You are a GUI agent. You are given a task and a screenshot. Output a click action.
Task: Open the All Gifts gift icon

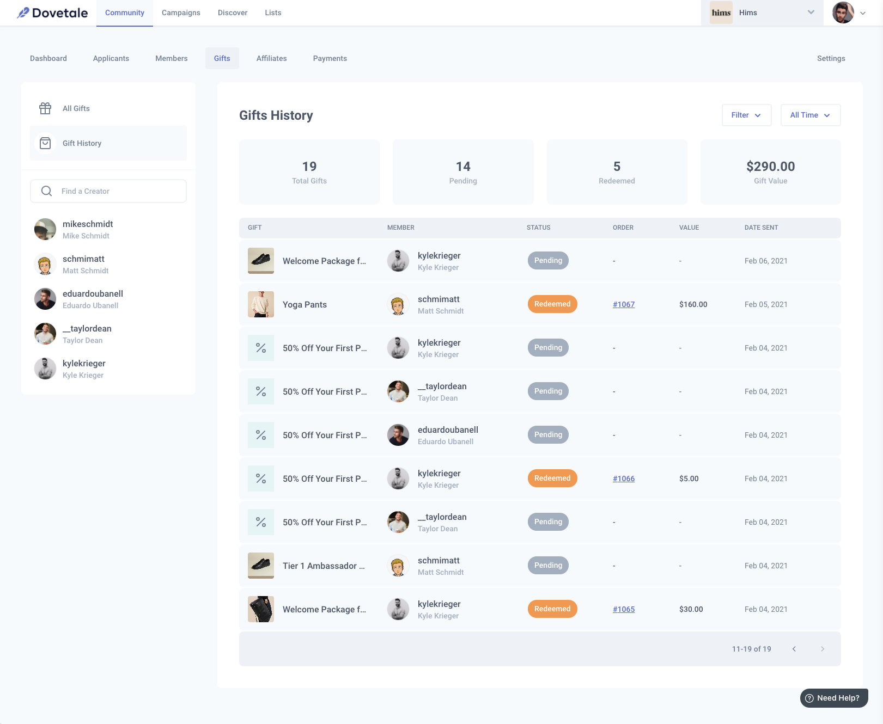coord(45,108)
